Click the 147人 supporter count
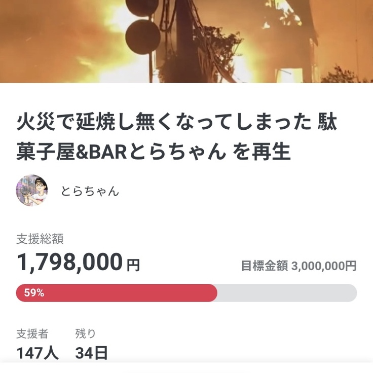373x373 pixels. [x=38, y=353]
